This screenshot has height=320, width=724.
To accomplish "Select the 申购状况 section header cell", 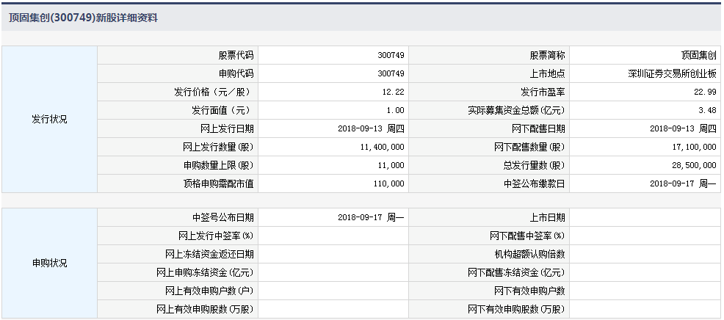I will 49,263.
